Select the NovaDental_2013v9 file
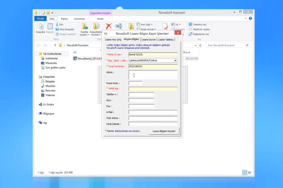 pyautogui.click(x=88, y=59)
